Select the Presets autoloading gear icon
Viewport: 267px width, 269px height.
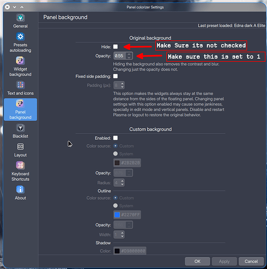point(20,37)
